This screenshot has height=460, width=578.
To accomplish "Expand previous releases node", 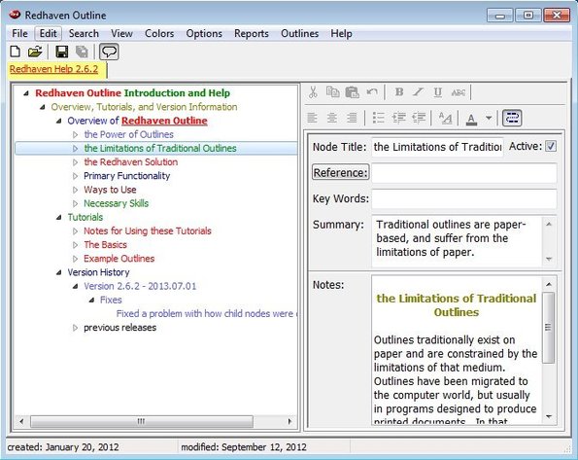I will coord(75,328).
